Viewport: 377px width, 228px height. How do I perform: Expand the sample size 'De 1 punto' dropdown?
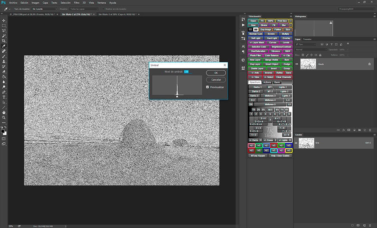click(44, 9)
